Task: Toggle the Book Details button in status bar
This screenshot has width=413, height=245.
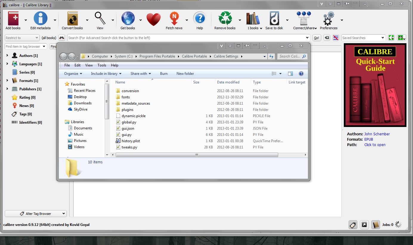Action: (x=376, y=225)
